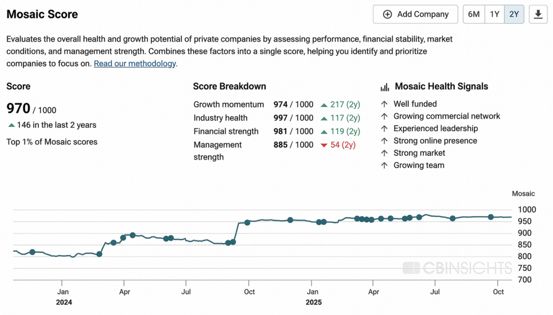This screenshot has width=553, height=315.
Task: Click the up arrow beside Growing team
Action: coord(385,166)
